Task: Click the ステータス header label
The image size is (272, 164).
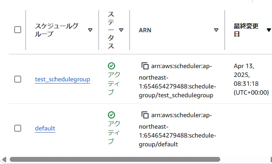Action: [111, 30]
